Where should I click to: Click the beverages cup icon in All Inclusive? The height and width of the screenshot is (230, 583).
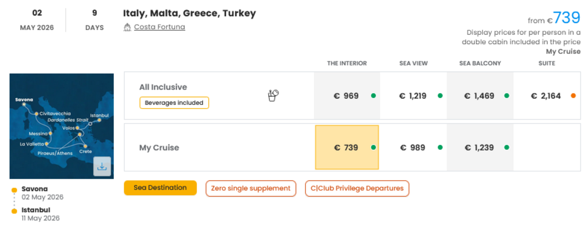(x=273, y=95)
